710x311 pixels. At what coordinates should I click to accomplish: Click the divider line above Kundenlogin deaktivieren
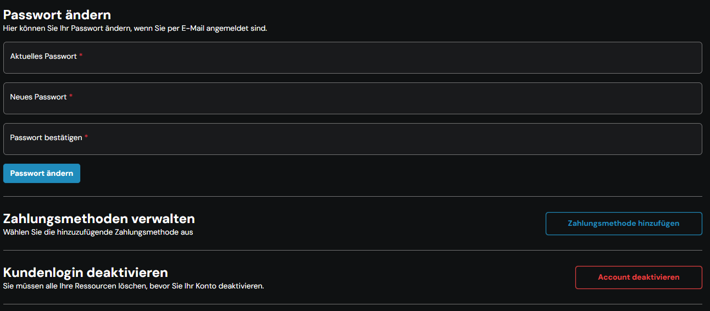tap(352, 250)
